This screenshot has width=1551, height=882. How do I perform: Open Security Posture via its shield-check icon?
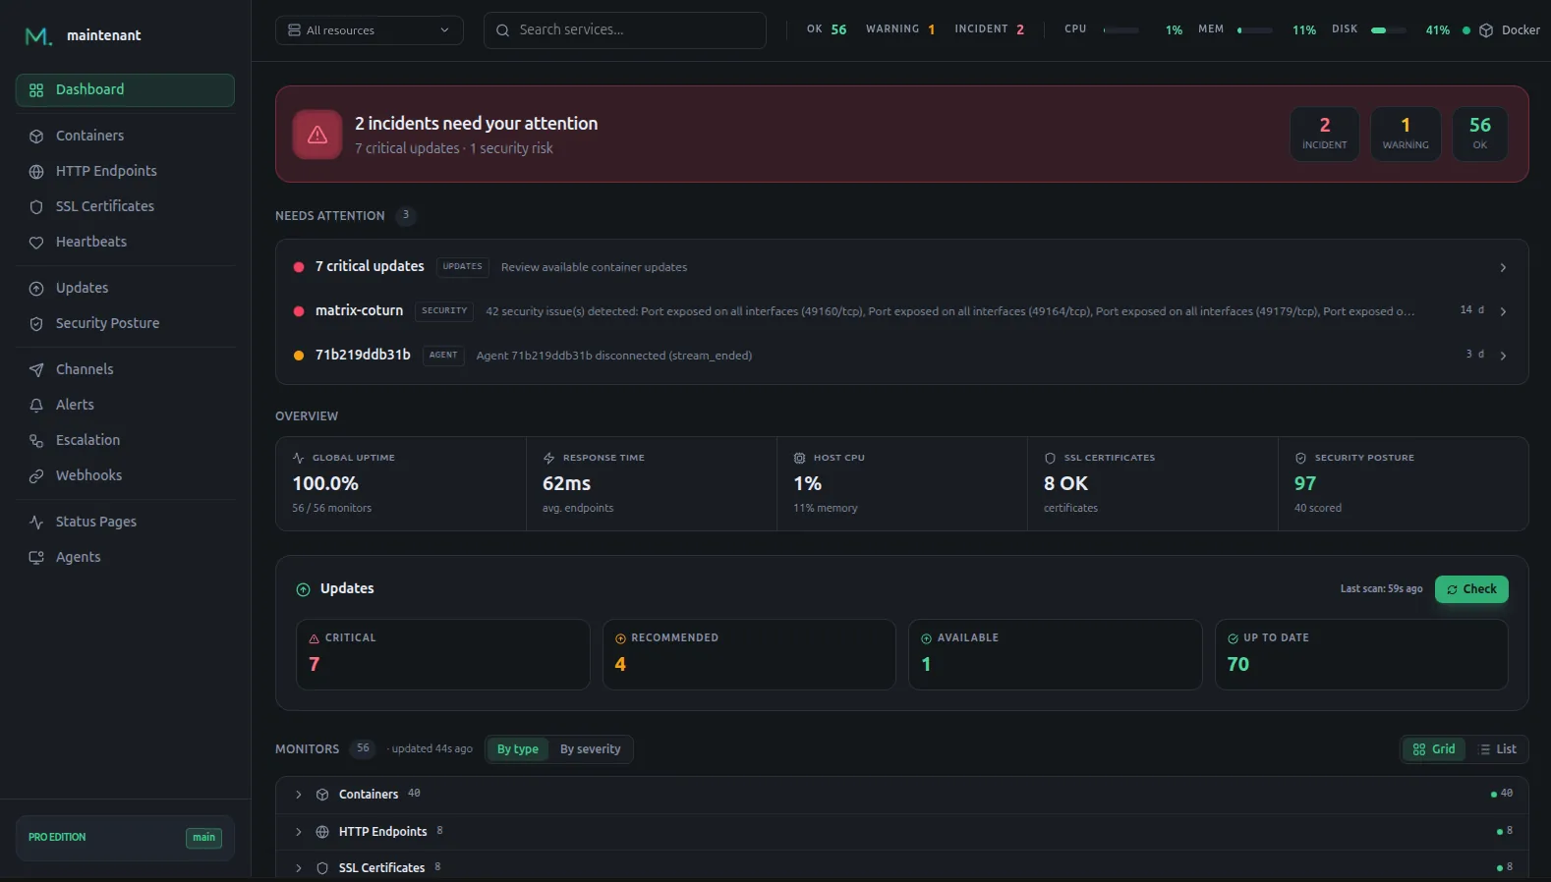36,324
